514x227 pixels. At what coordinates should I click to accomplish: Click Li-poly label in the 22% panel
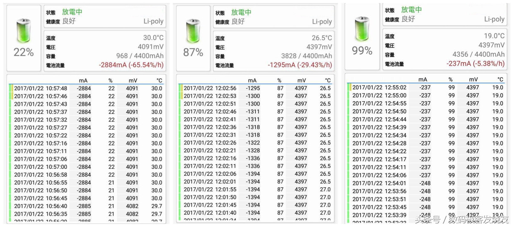[154, 21]
